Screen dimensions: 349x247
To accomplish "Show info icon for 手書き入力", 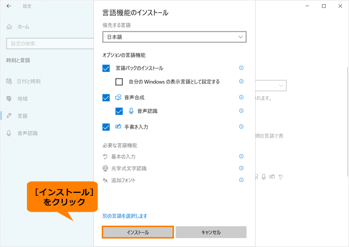I will pos(241,127).
